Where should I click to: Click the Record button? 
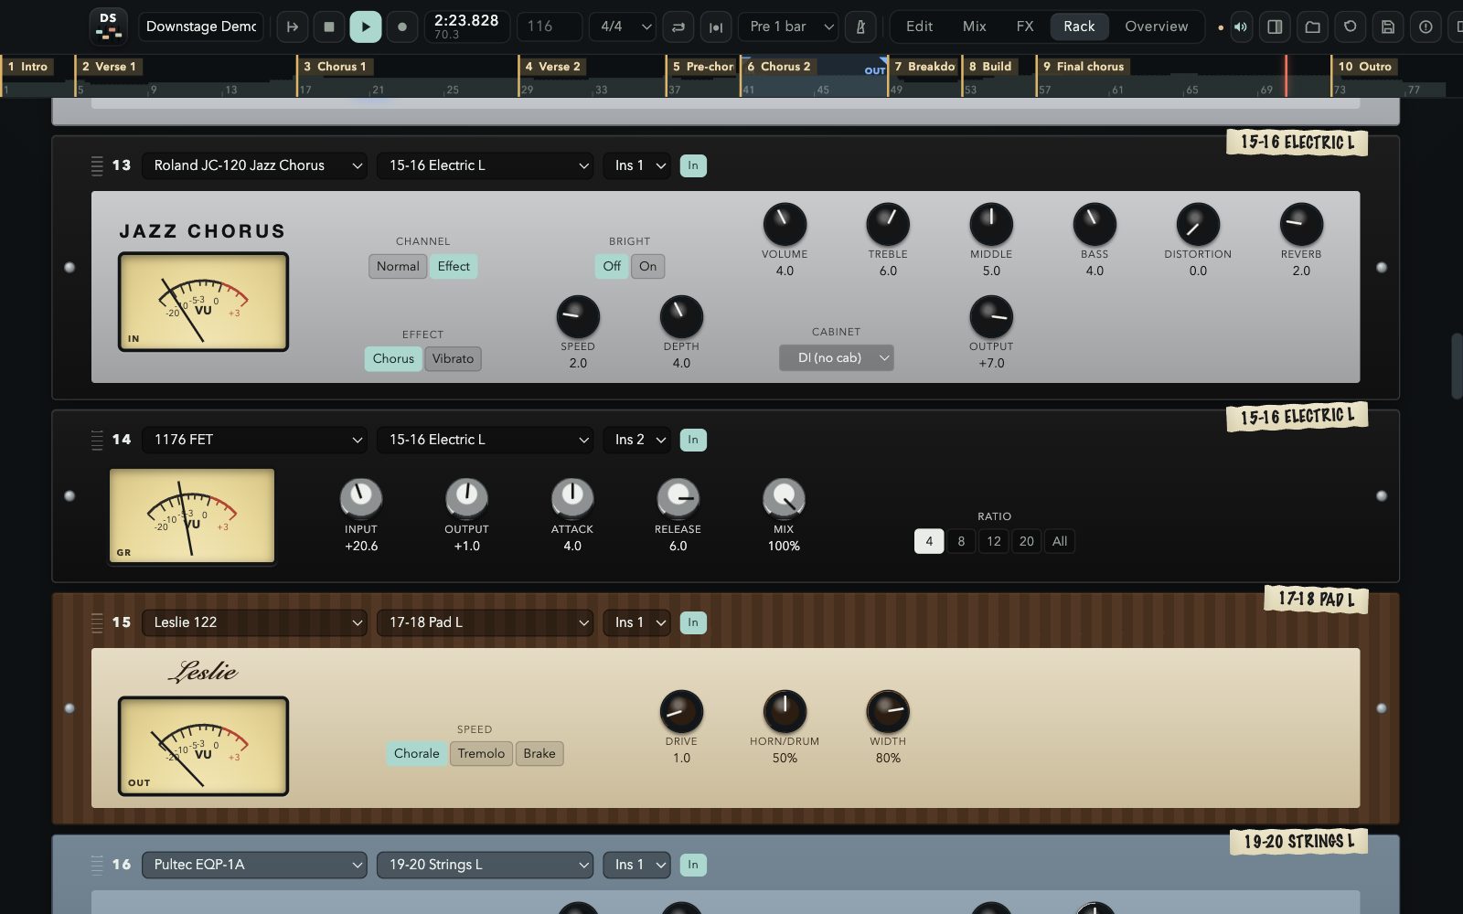pyautogui.click(x=401, y=27)
